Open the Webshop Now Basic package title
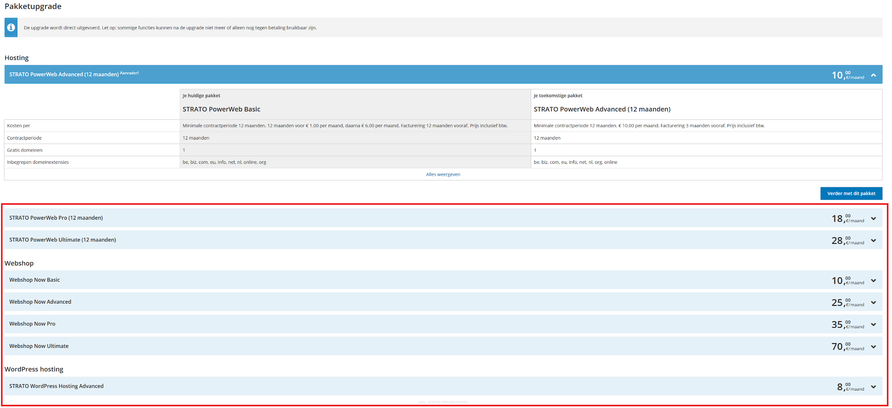The image size is (892, 408). pos(35,280)
